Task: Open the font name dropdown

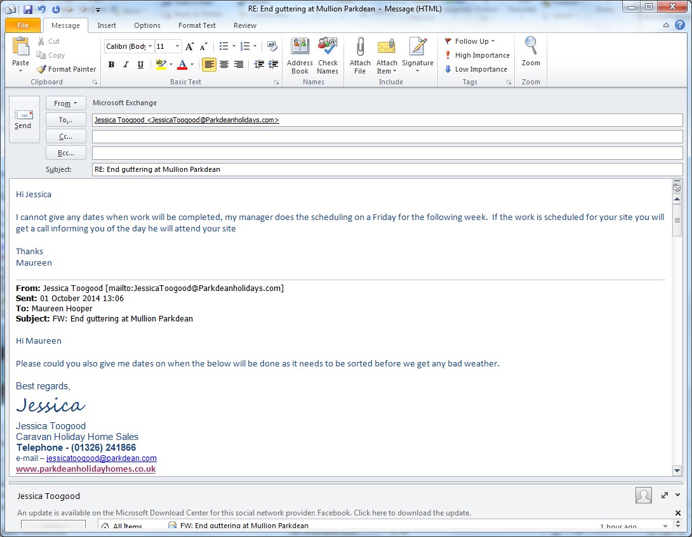Action: tap(150, 46)
